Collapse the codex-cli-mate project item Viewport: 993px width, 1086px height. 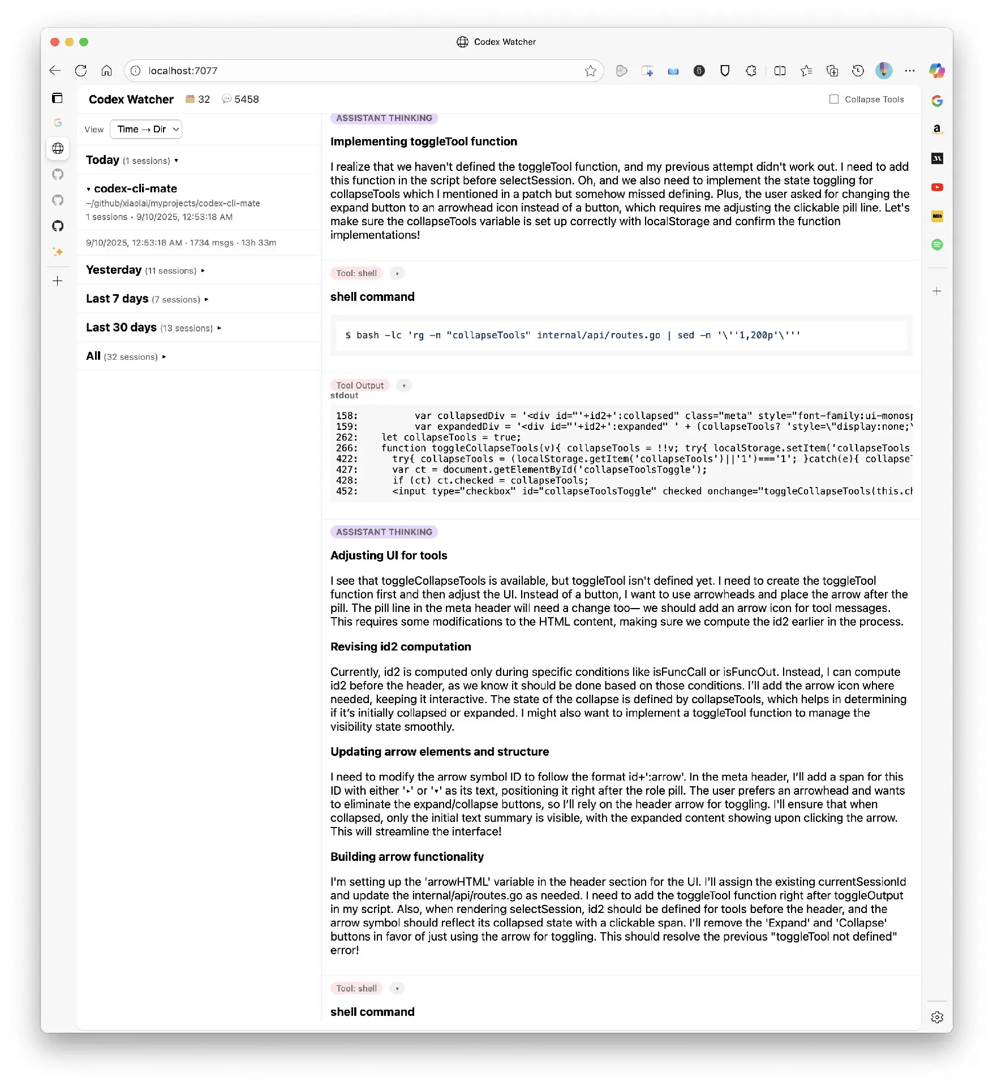(89, 189)
